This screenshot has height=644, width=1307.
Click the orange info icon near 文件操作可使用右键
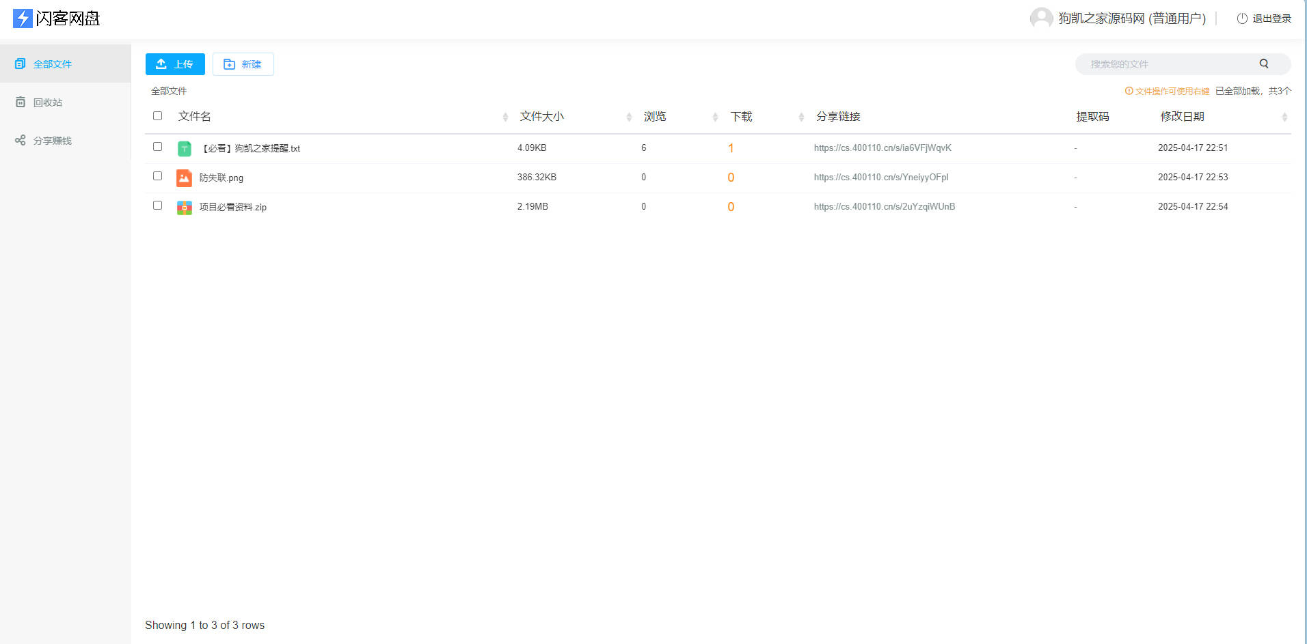click(1129, 91)
